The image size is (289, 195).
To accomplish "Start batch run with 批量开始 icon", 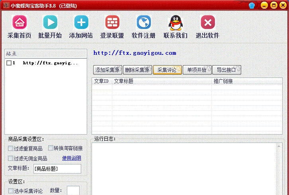I will 50,22.
